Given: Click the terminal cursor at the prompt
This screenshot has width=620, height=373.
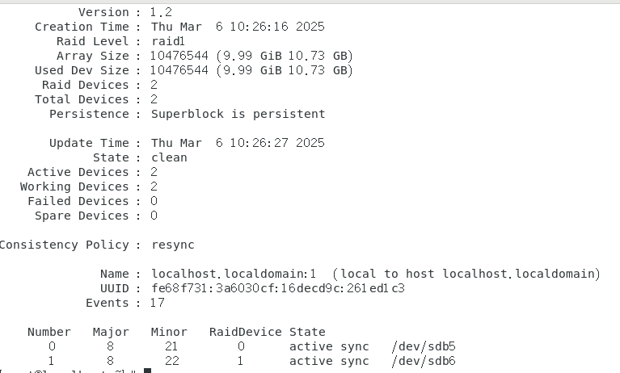Looking at the screenshot, I should (x=147, y=371).
